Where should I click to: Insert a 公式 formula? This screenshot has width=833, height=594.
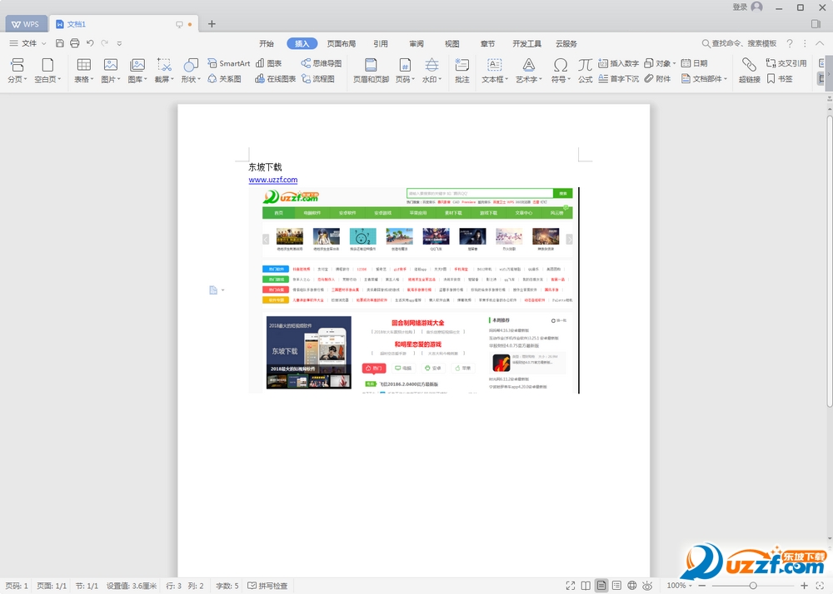pyautogui.click(x=585, y=70)
